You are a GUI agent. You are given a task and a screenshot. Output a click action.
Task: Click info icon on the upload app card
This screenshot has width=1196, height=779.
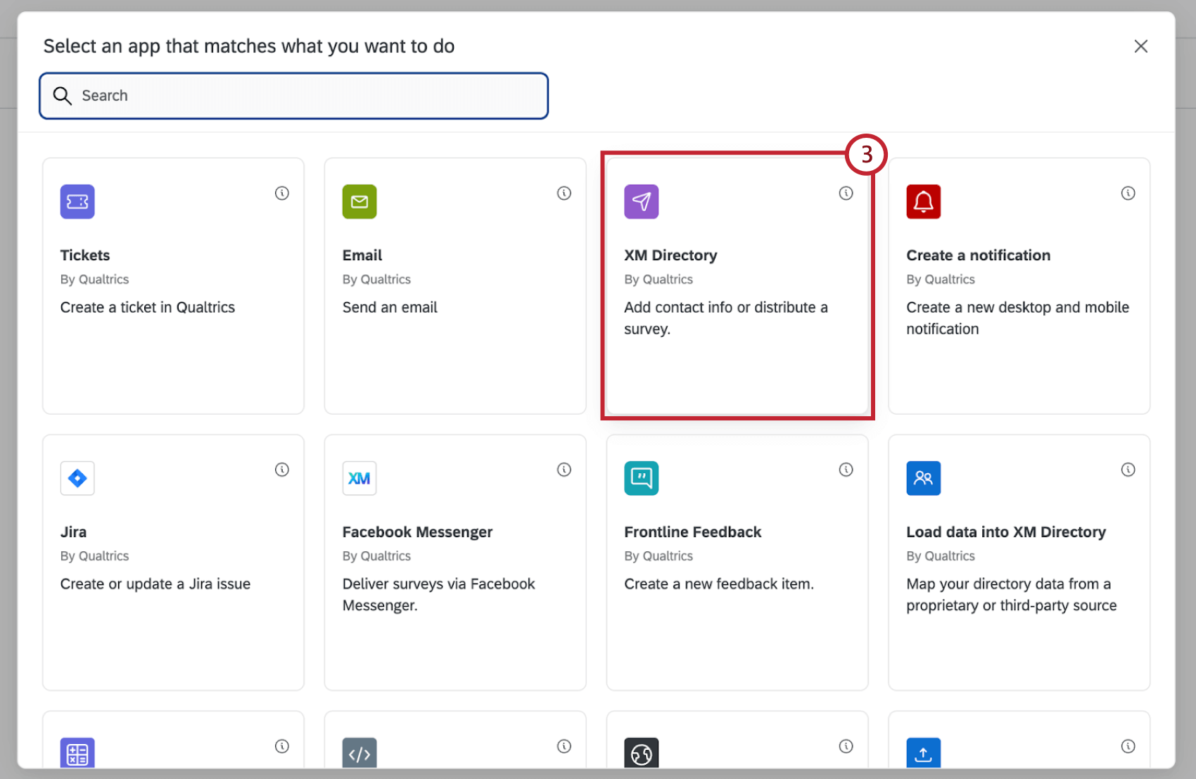click(x=1128, y=747)
